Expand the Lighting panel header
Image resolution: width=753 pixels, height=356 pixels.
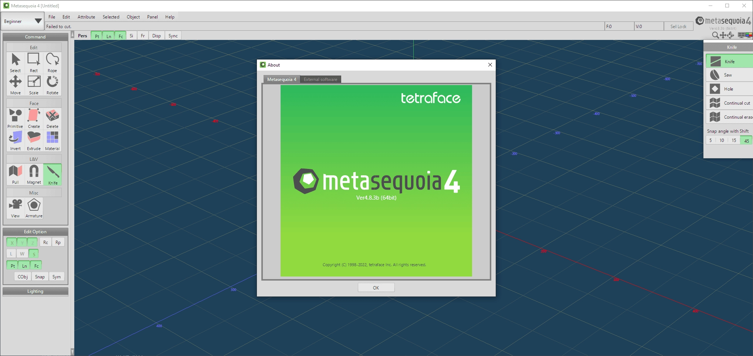click(35, 291)
